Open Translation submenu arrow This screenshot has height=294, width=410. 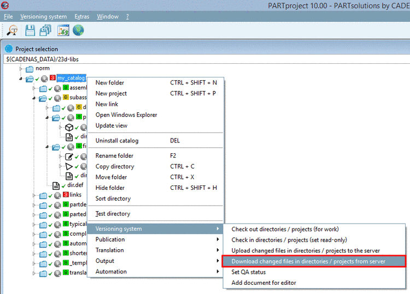pos(218,250)
